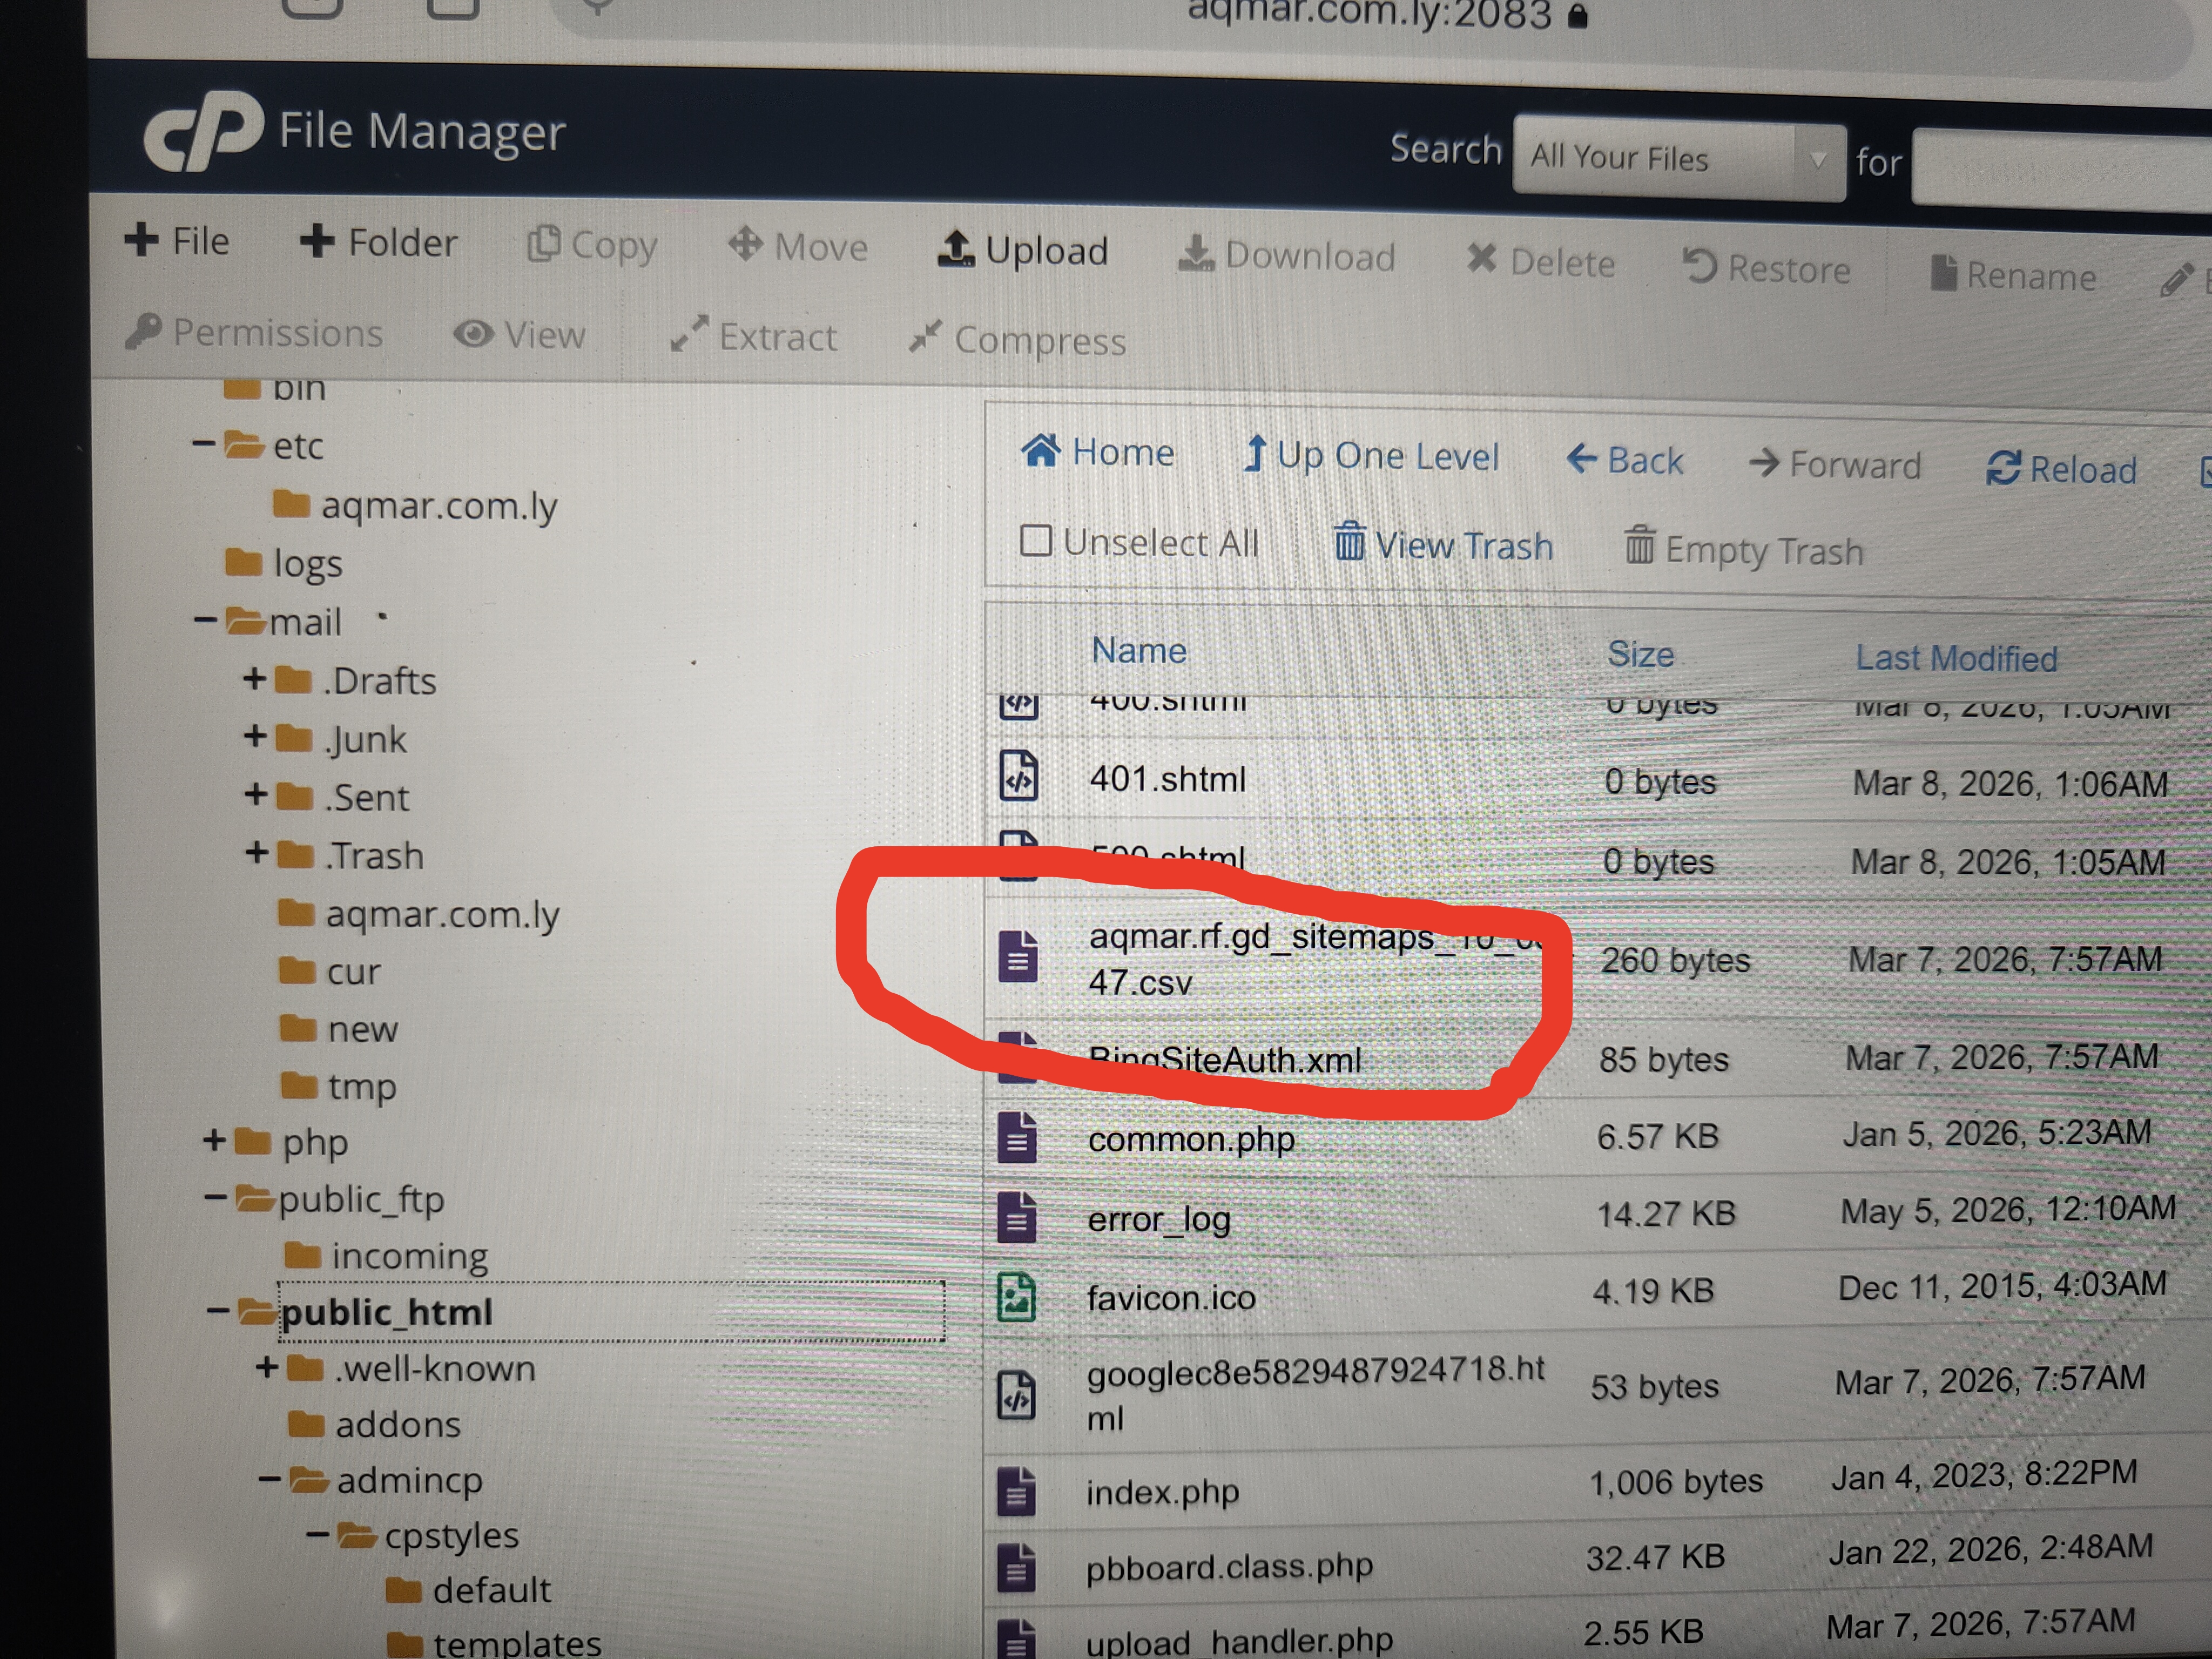
Task: Click the Download toolbar button
Action: (x=1285, y=256)
